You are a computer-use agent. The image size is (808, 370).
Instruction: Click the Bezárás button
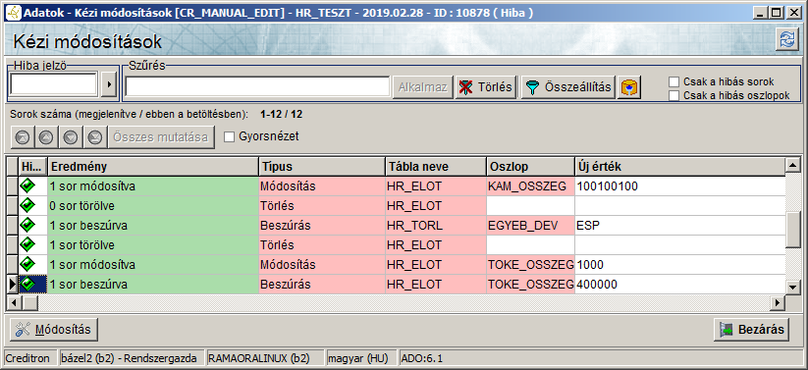tap(752, 330)
